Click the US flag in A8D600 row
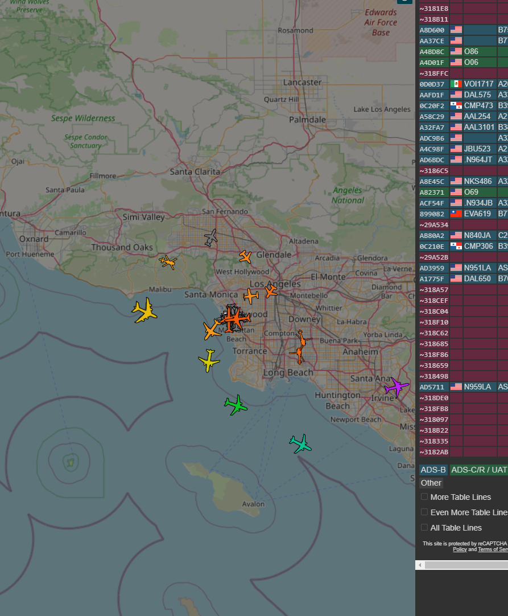 tap(456, 30)
